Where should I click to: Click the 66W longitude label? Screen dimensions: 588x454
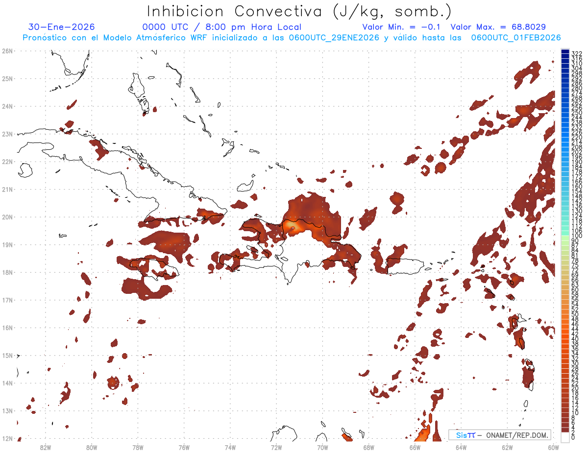point(415,447)
